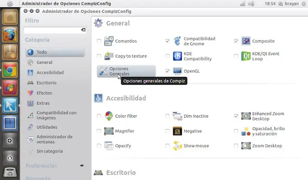
Task: Open the Opacify plugin label
Action: [123, 146]
